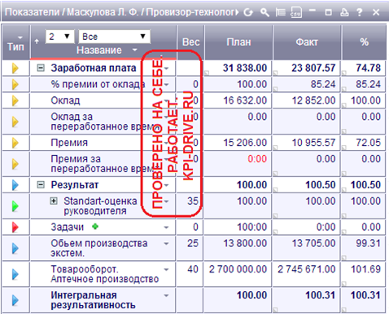The image size is (389, 314).
Task: Click the План column header
Action: (x=238, y=42)
